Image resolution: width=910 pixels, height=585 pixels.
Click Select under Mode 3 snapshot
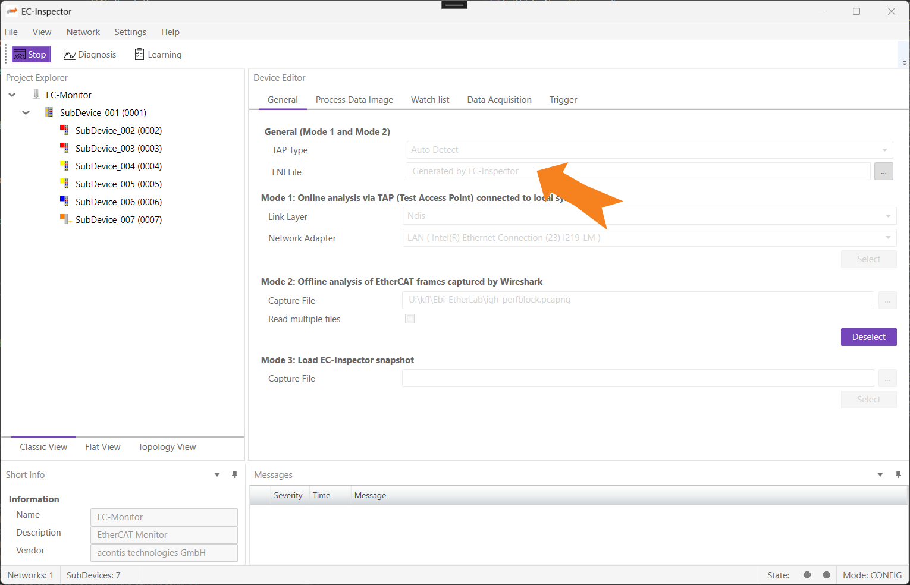(x=868, y=399)
